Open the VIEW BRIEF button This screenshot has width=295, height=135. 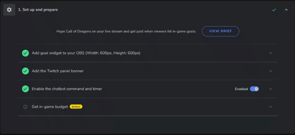coord(221,31)
